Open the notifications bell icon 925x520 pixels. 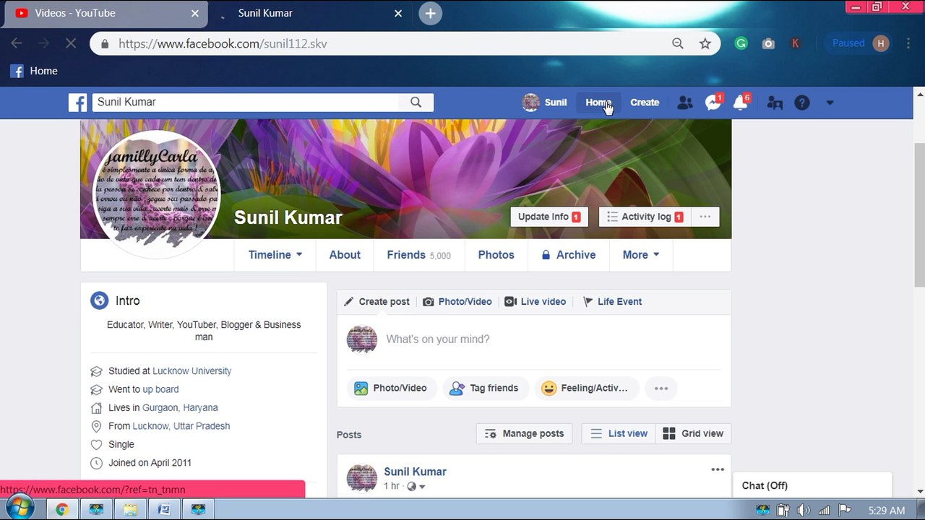pos(741,103)
